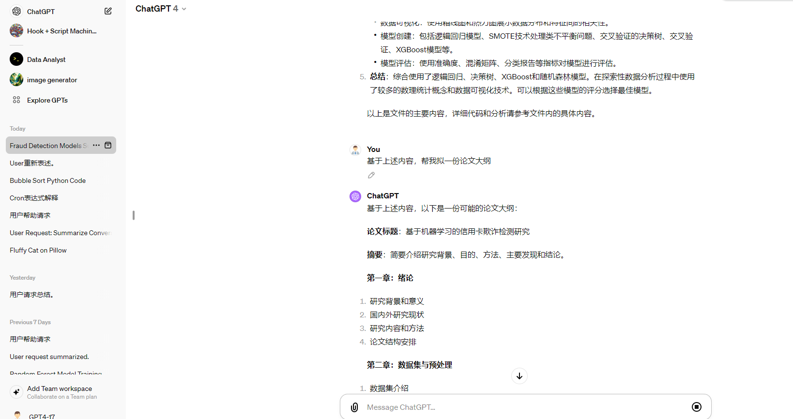The image size is (793, 419).
Task: Attach a file with paperclip icon
Action: point(354,407)
